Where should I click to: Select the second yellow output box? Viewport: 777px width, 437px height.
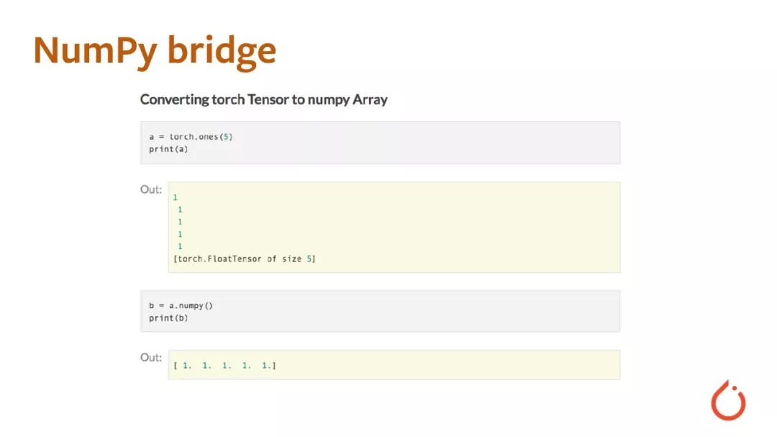click(394, 364)
